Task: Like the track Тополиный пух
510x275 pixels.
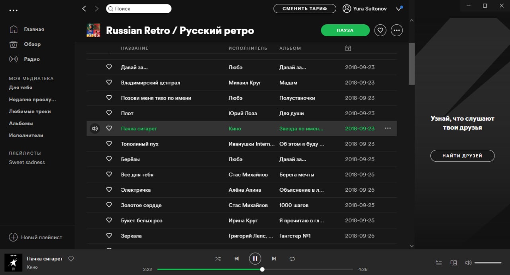Action: [x=109, y=144]
